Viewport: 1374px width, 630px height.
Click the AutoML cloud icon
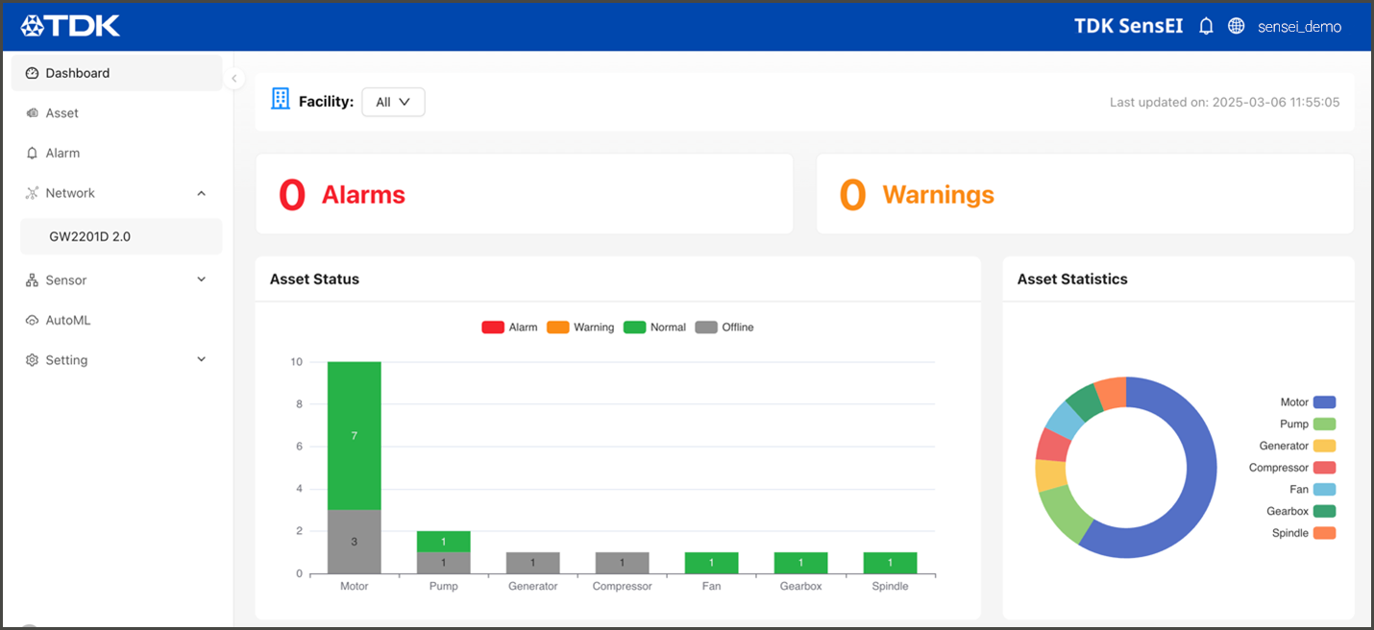pyautogui.click(x=32, y=321)
